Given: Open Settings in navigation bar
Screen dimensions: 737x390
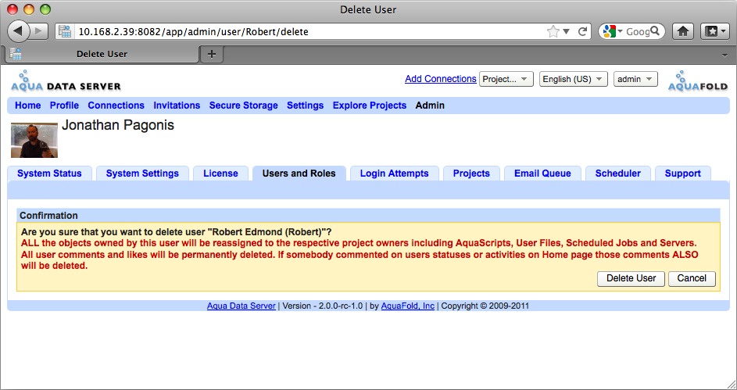Looking at the screenshot, I should pyautogui.click(x=305, y=106).
